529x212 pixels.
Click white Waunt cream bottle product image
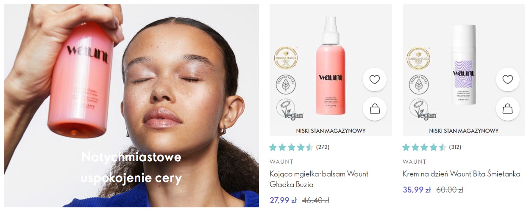(464, 64)
